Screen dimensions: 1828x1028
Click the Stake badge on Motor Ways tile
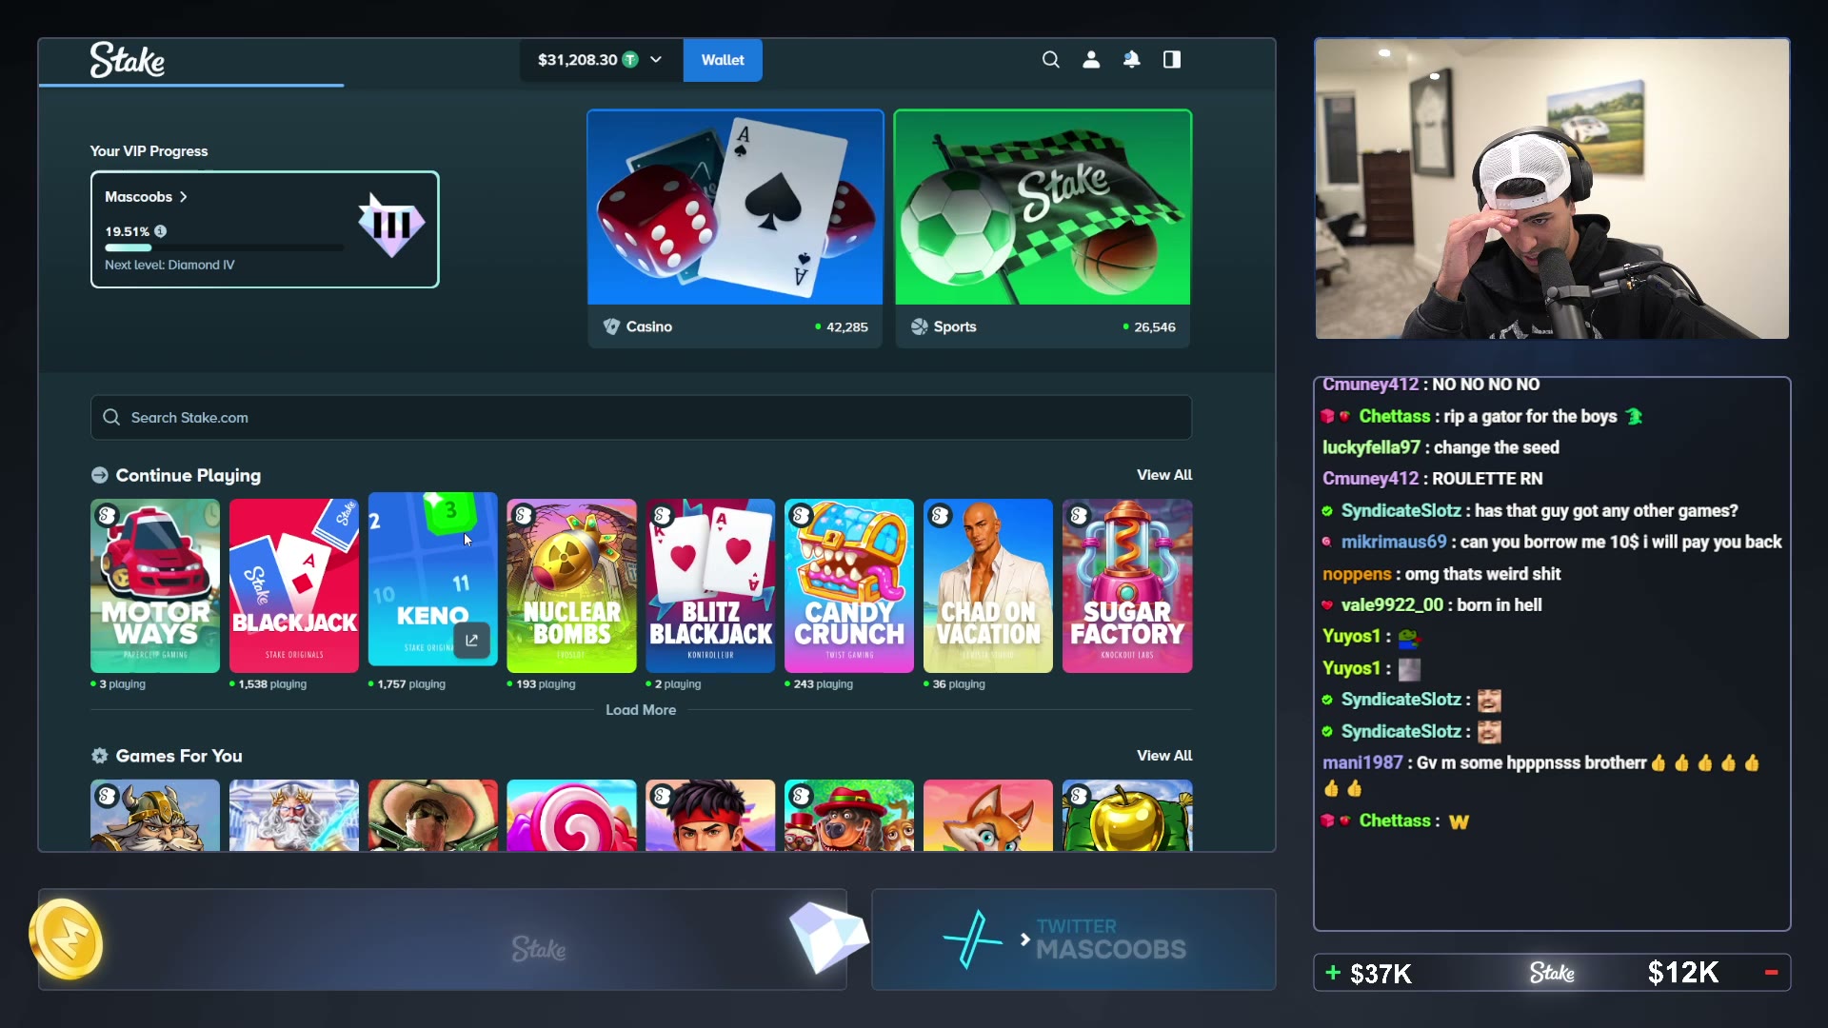click(x=108, y=516)
